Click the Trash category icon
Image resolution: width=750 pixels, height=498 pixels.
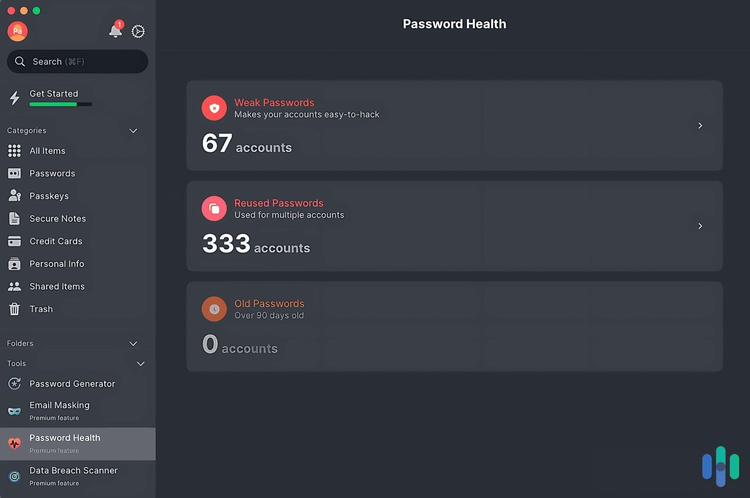click(x=14, y=308)
